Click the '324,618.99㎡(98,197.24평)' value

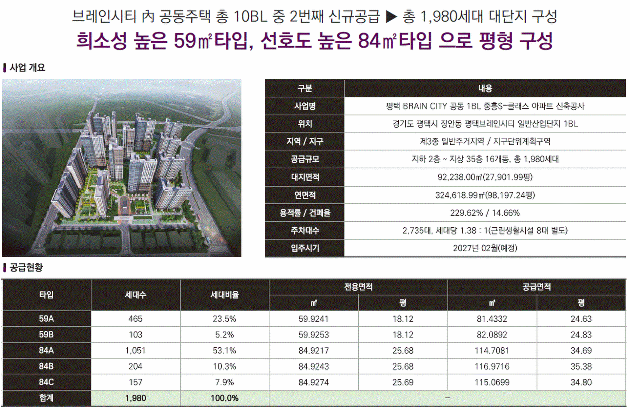(485, 195)
